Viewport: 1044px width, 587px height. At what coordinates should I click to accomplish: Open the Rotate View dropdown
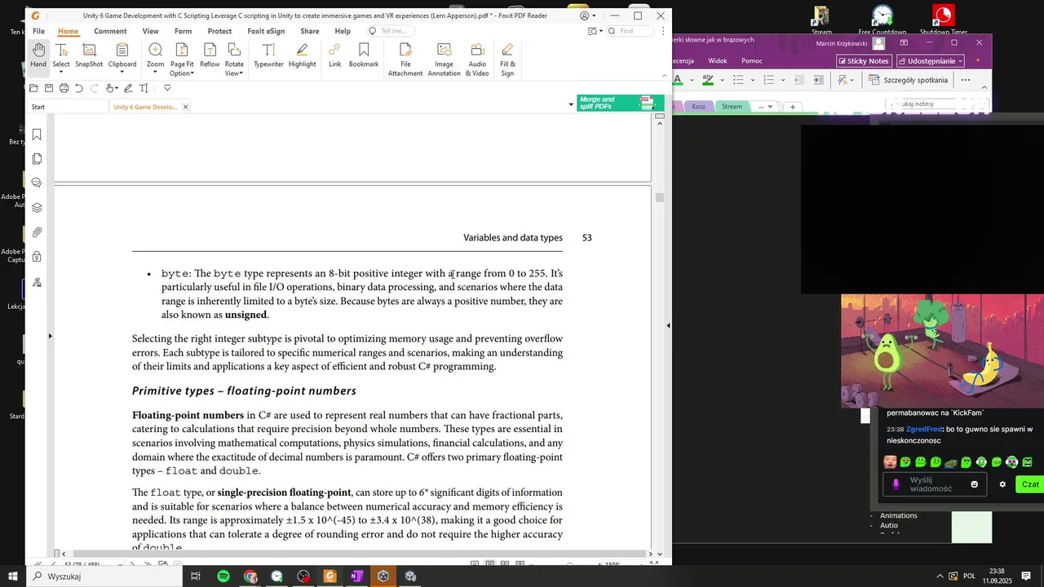pyautogui.click(x=234, y=60)
